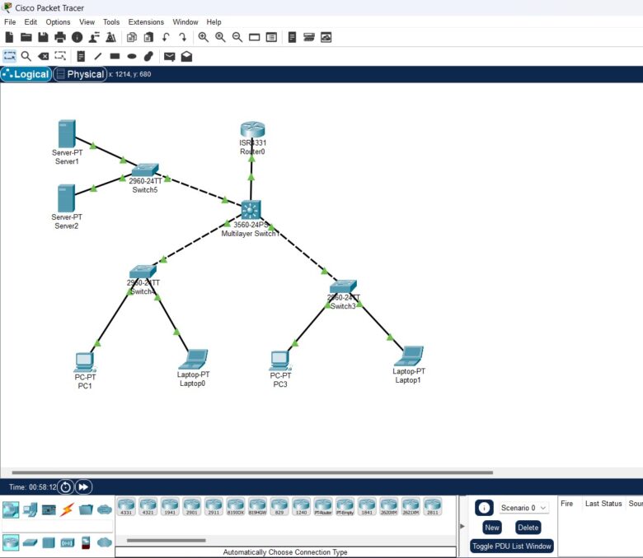Choose the 4331 router from device list

coord(126,506)
